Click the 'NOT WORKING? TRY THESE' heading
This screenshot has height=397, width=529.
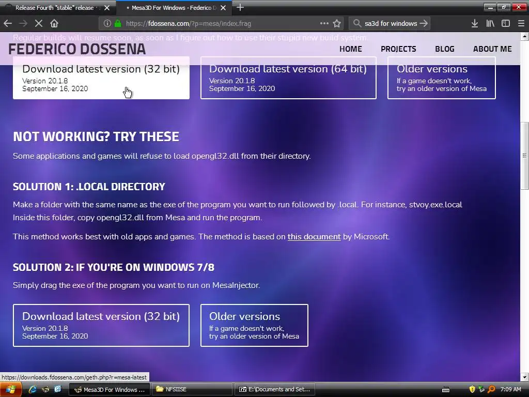(x=96, y=136)
